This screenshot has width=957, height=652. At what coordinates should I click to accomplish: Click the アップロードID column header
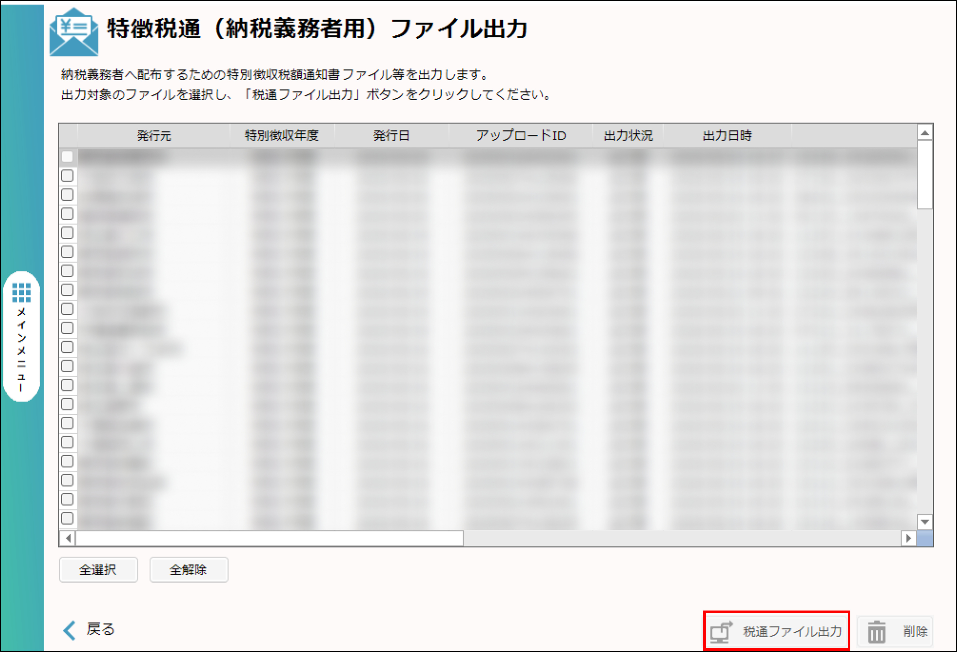[521, 135]
